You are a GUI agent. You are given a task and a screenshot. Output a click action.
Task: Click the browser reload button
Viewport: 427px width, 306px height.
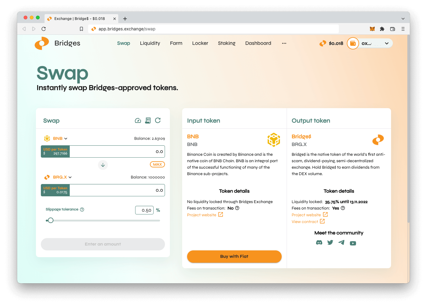tap(44, 29)
